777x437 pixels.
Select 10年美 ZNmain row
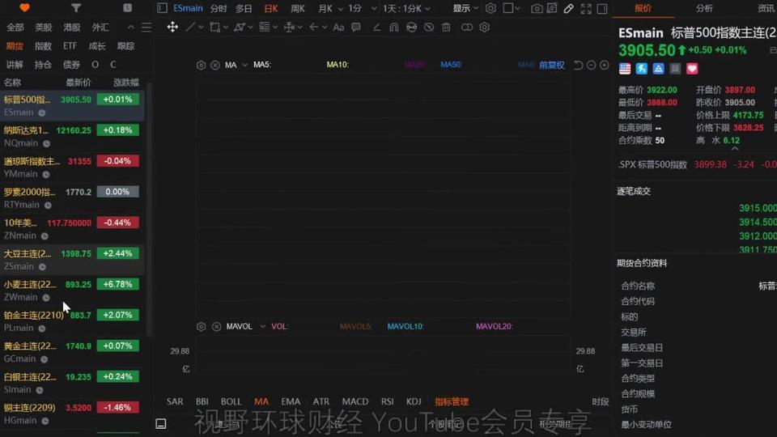(x=72, y=229)
